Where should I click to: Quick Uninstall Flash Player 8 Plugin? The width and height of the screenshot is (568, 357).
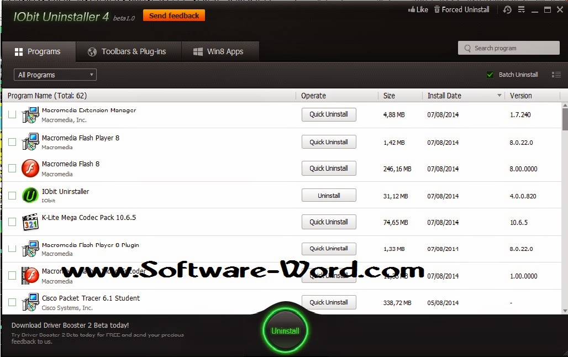point(329,249)
